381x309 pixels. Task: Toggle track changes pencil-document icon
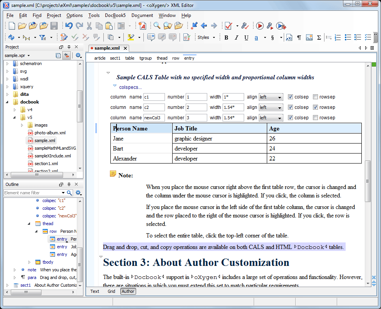coord(64,37)
